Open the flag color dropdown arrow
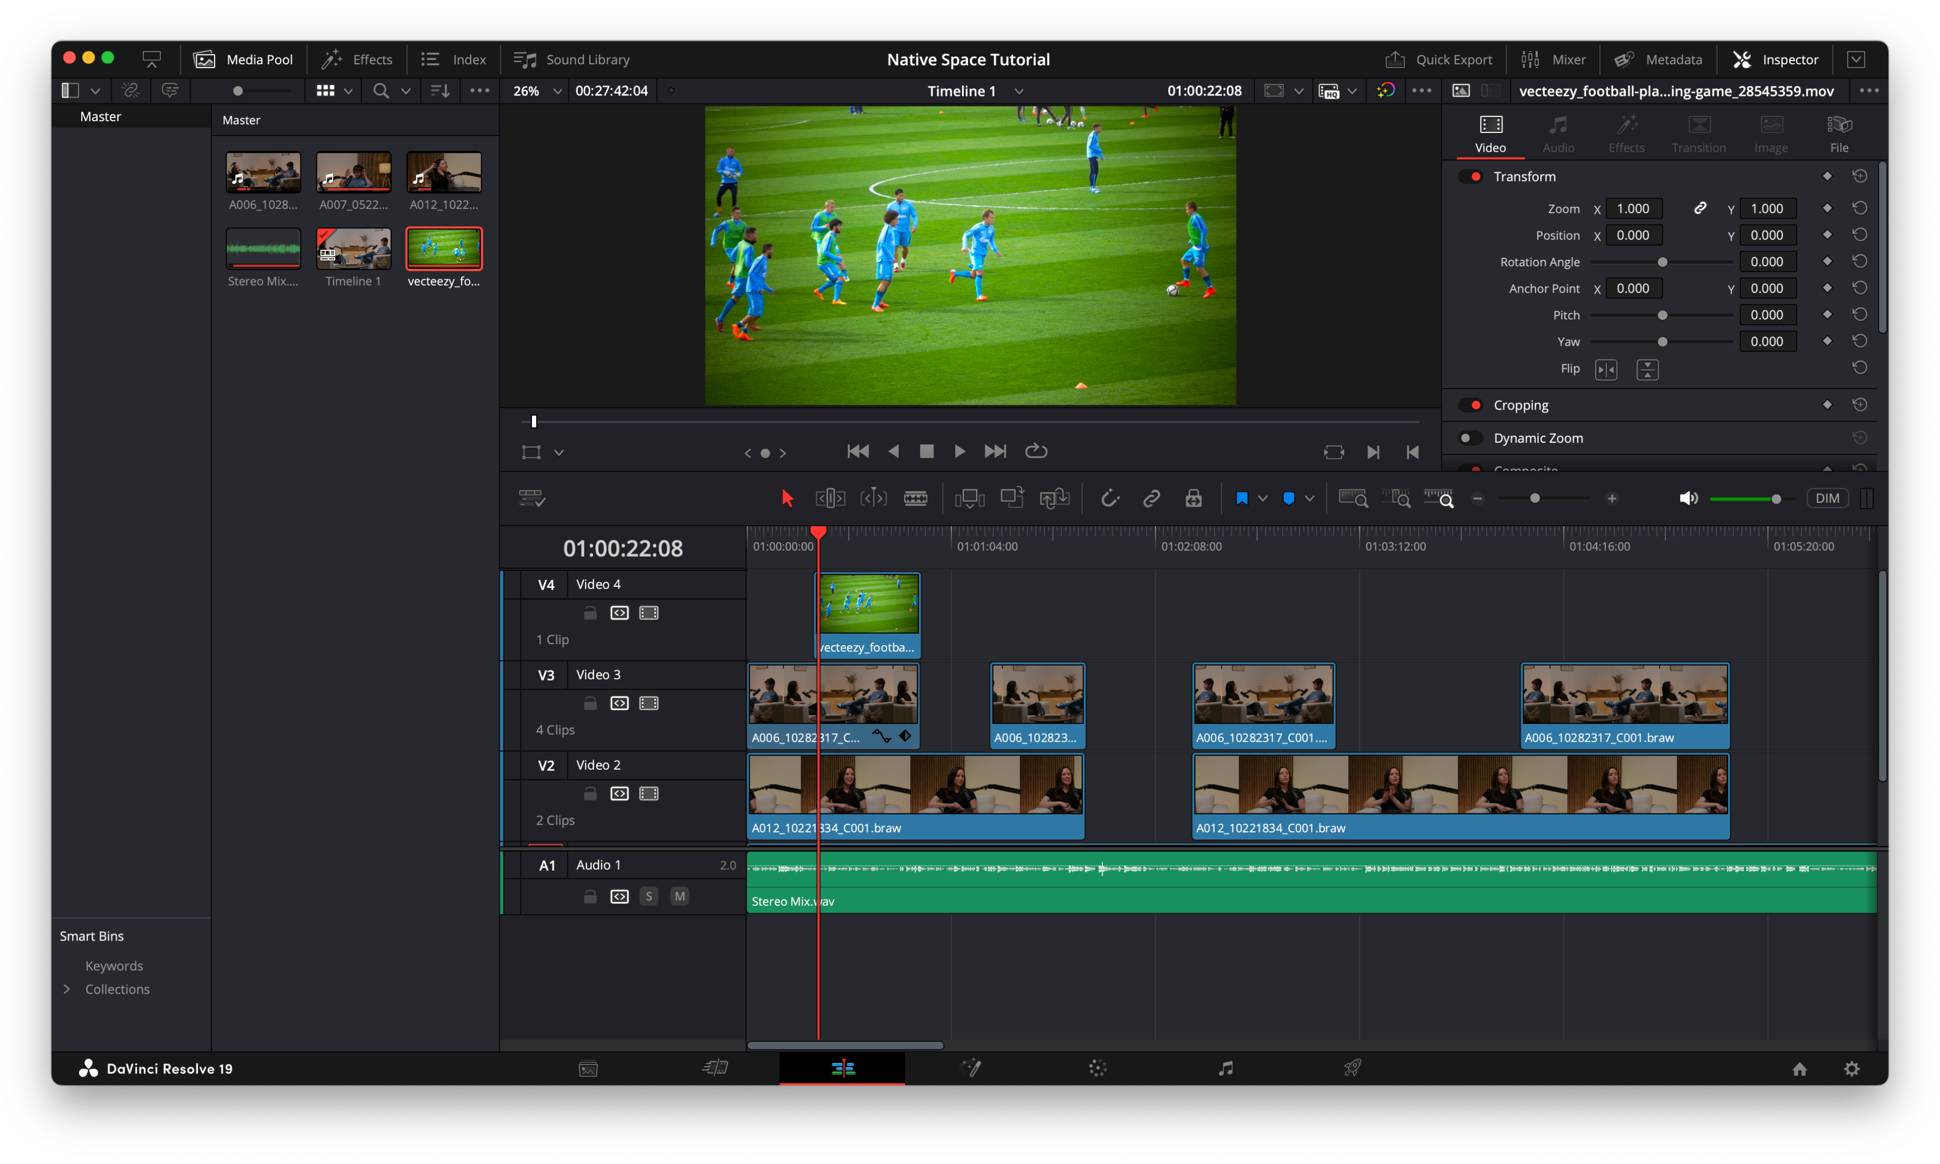1940x1164 pixels. pyautogui.click(x=1262, y=498)
